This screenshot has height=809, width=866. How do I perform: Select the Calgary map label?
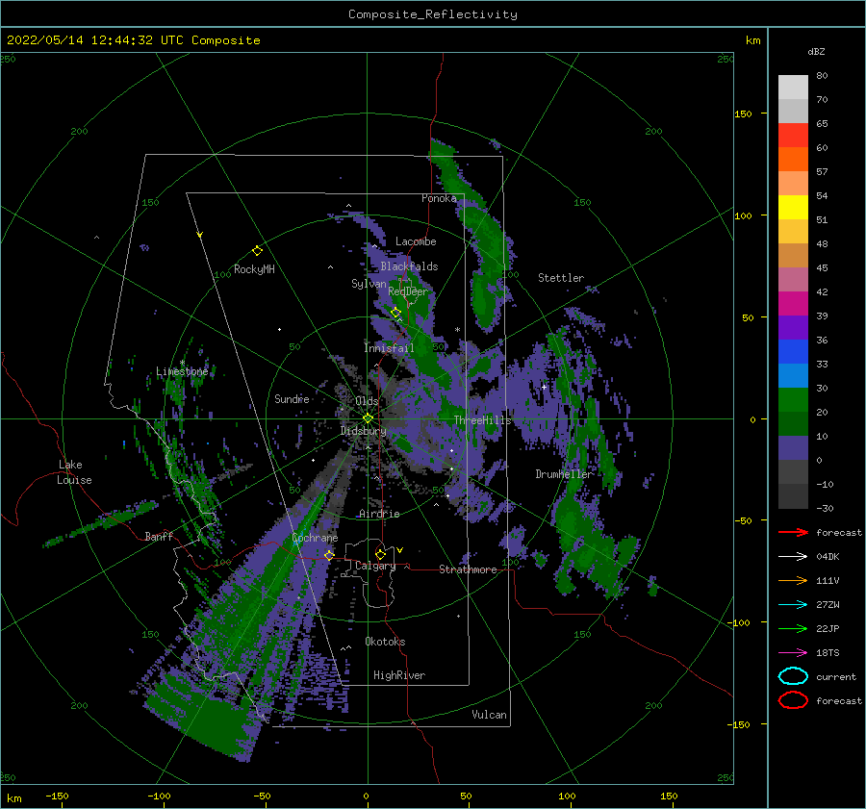(x=375, y=566)
